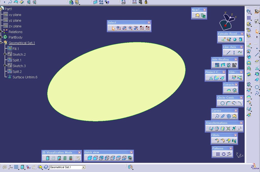
Task: Click the compass in the viewport corner
Action: 227,22
